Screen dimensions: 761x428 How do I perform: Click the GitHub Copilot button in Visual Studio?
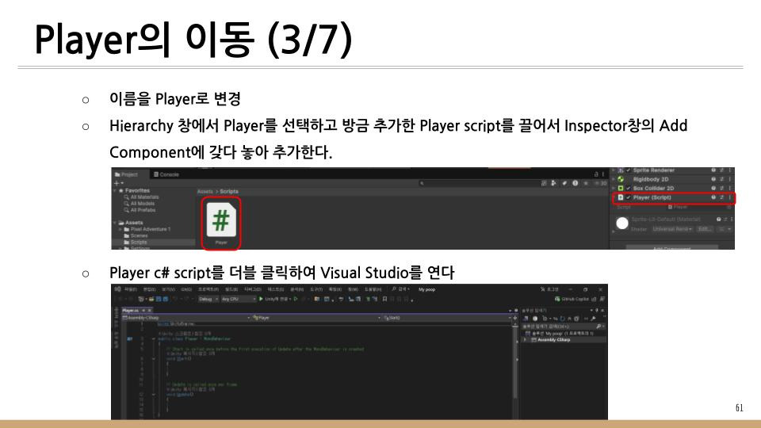pyautogui.click(x=572, y=299)
